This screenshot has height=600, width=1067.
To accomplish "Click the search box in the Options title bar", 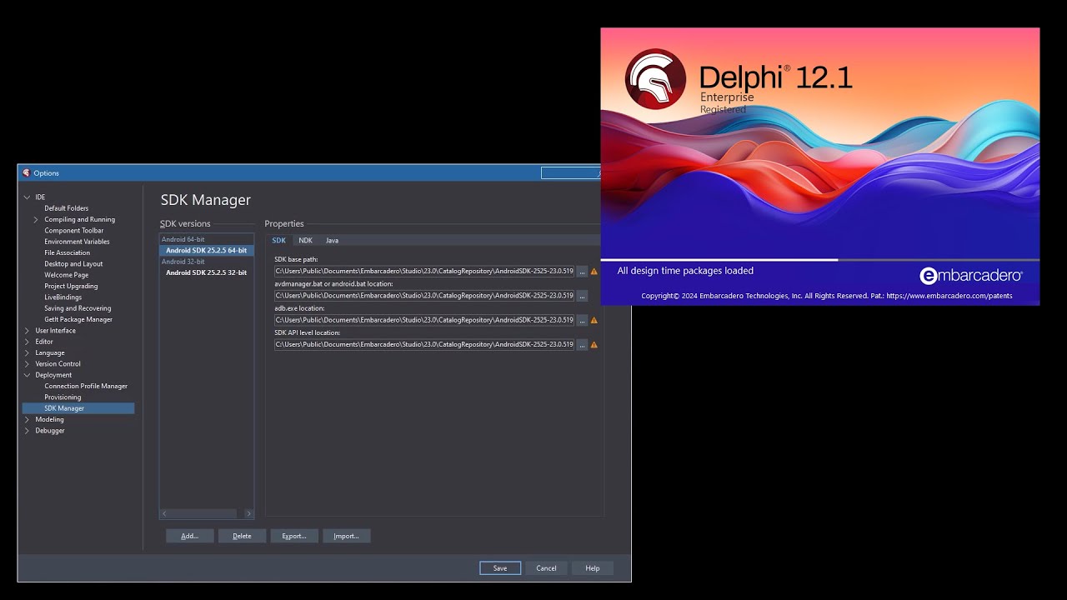I will [571, 173].
